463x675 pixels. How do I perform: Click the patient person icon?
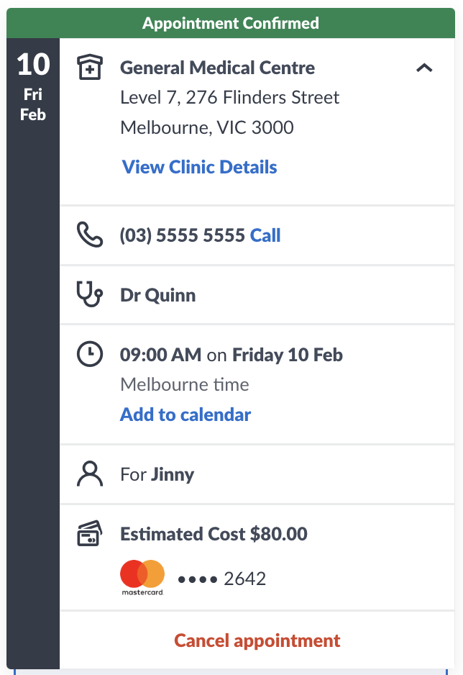point(89,474)
